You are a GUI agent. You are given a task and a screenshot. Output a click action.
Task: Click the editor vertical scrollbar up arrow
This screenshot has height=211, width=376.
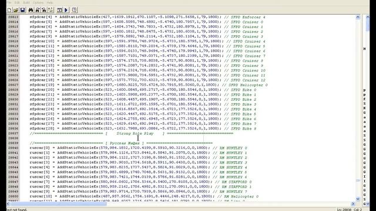pyautogui.click(x=358, y=17)
